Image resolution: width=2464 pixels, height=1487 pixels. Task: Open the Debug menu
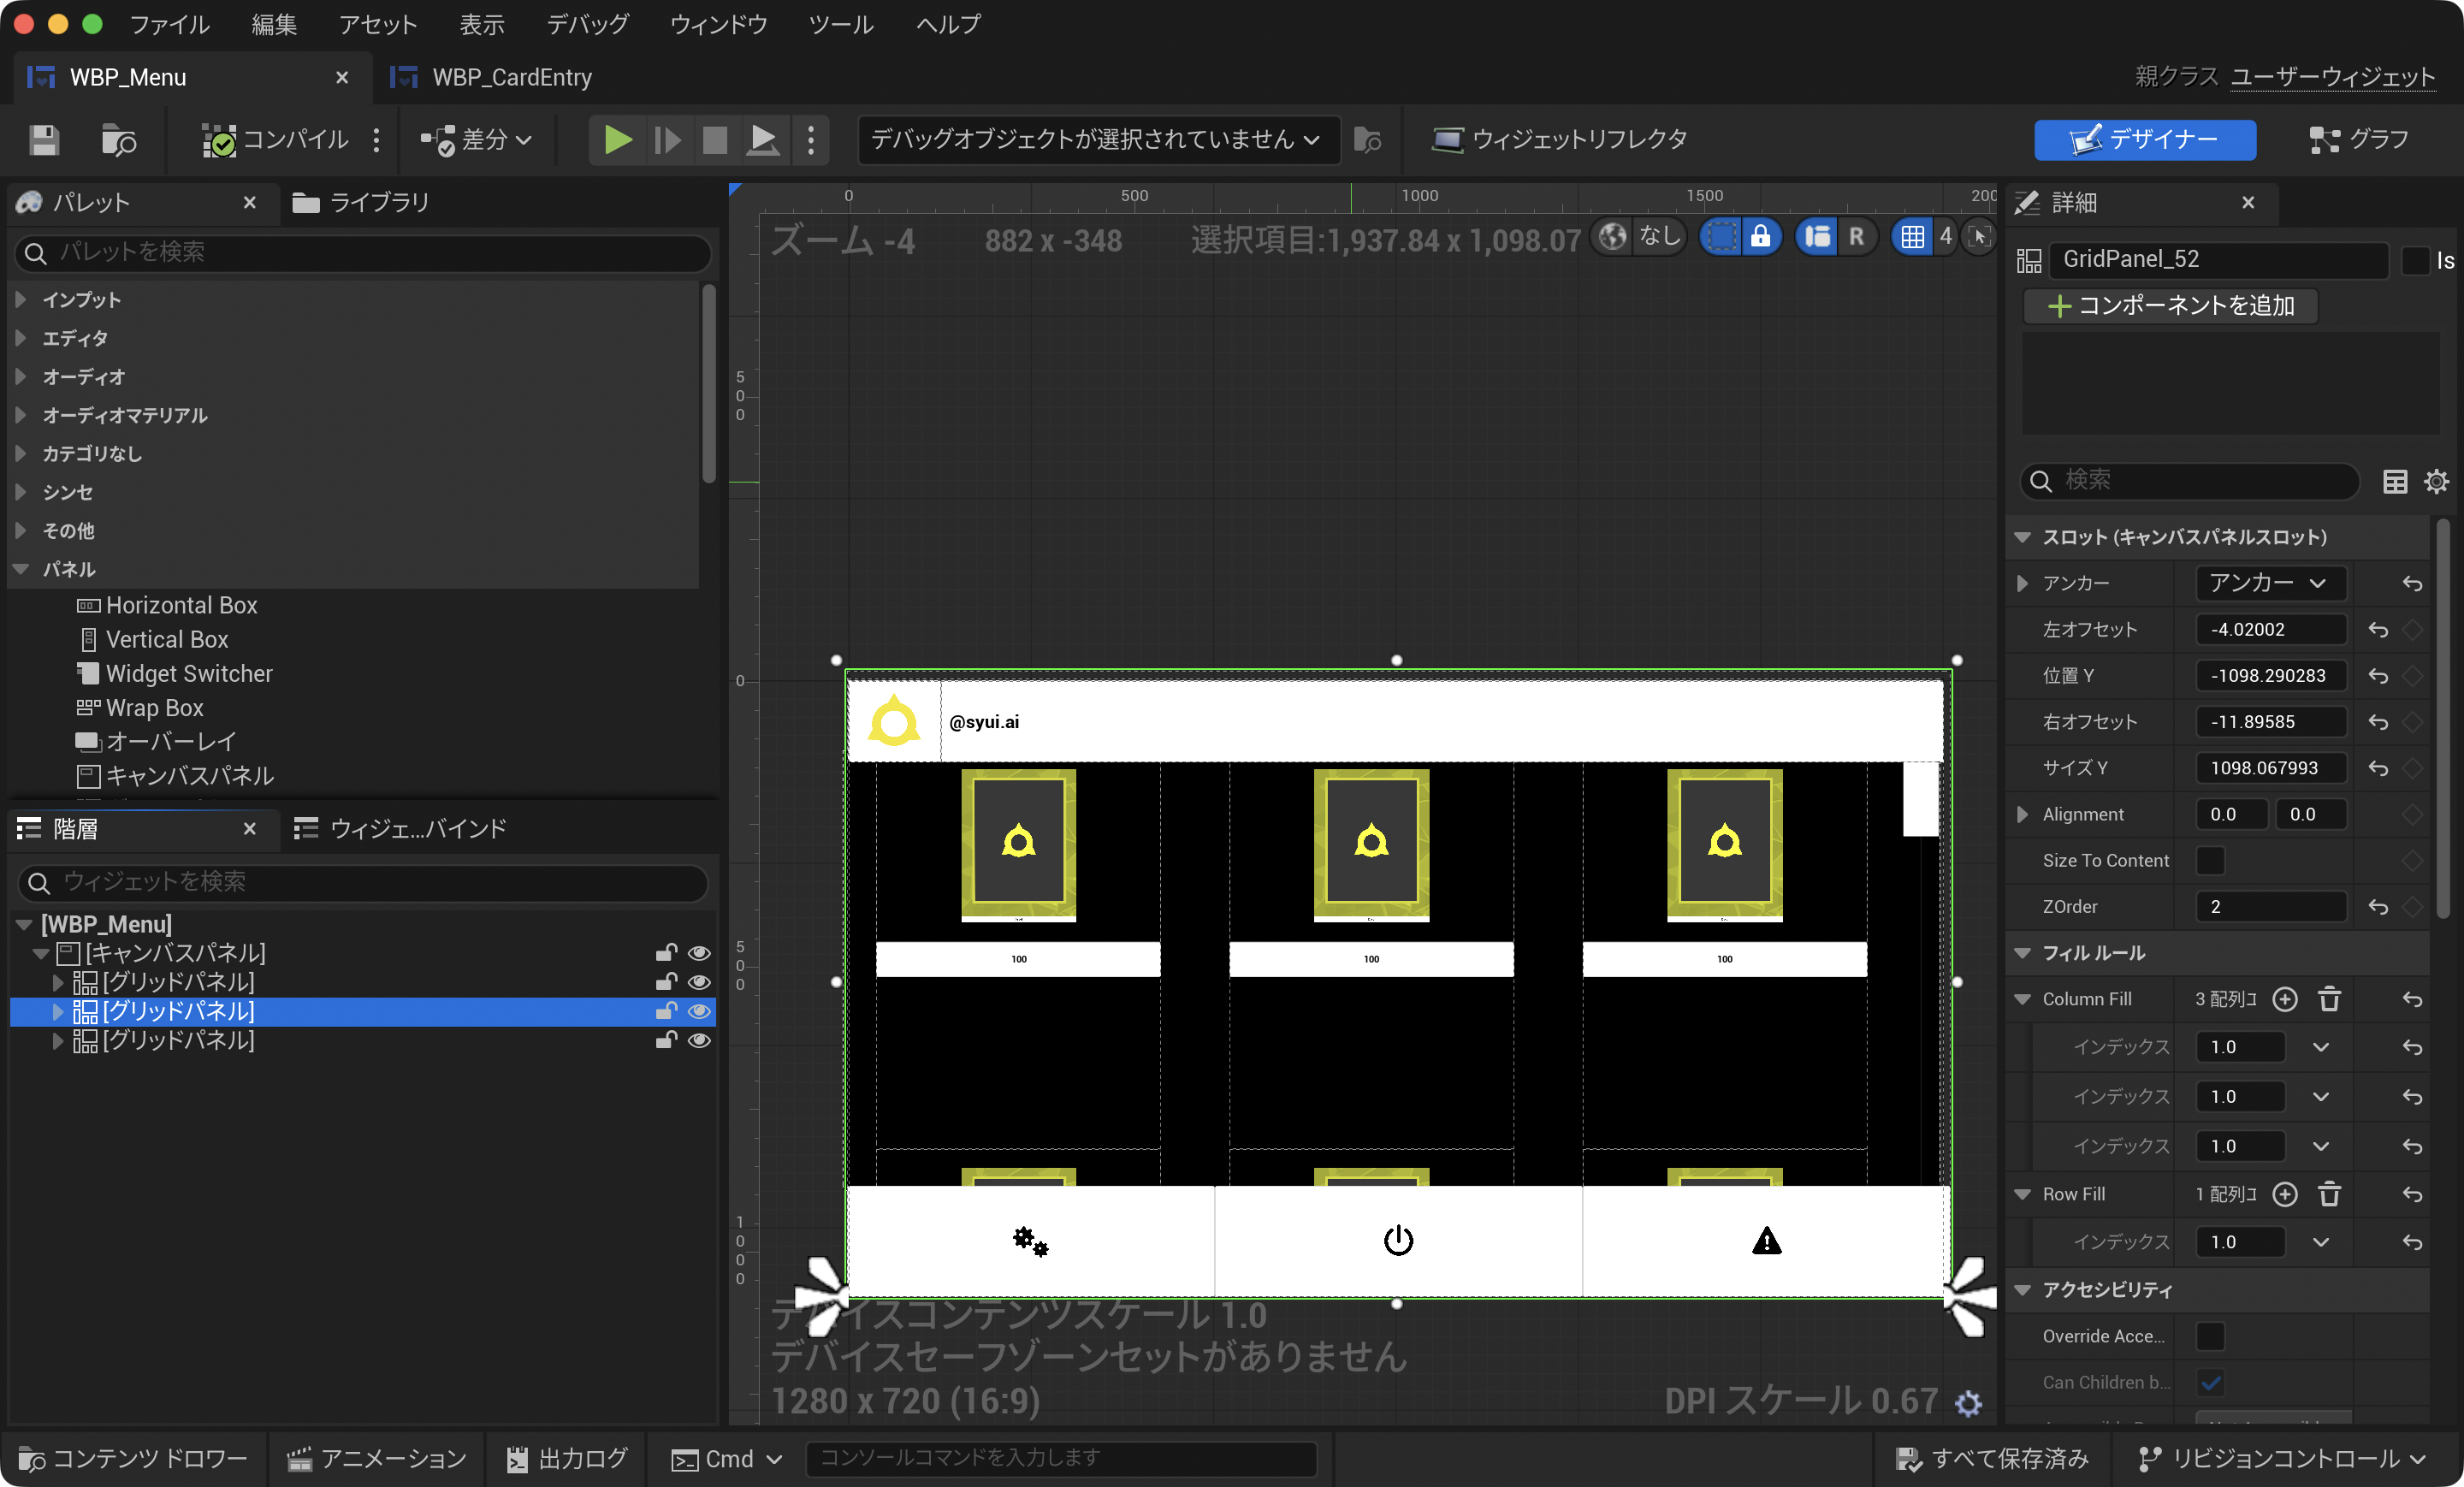(x=587, y=24)
